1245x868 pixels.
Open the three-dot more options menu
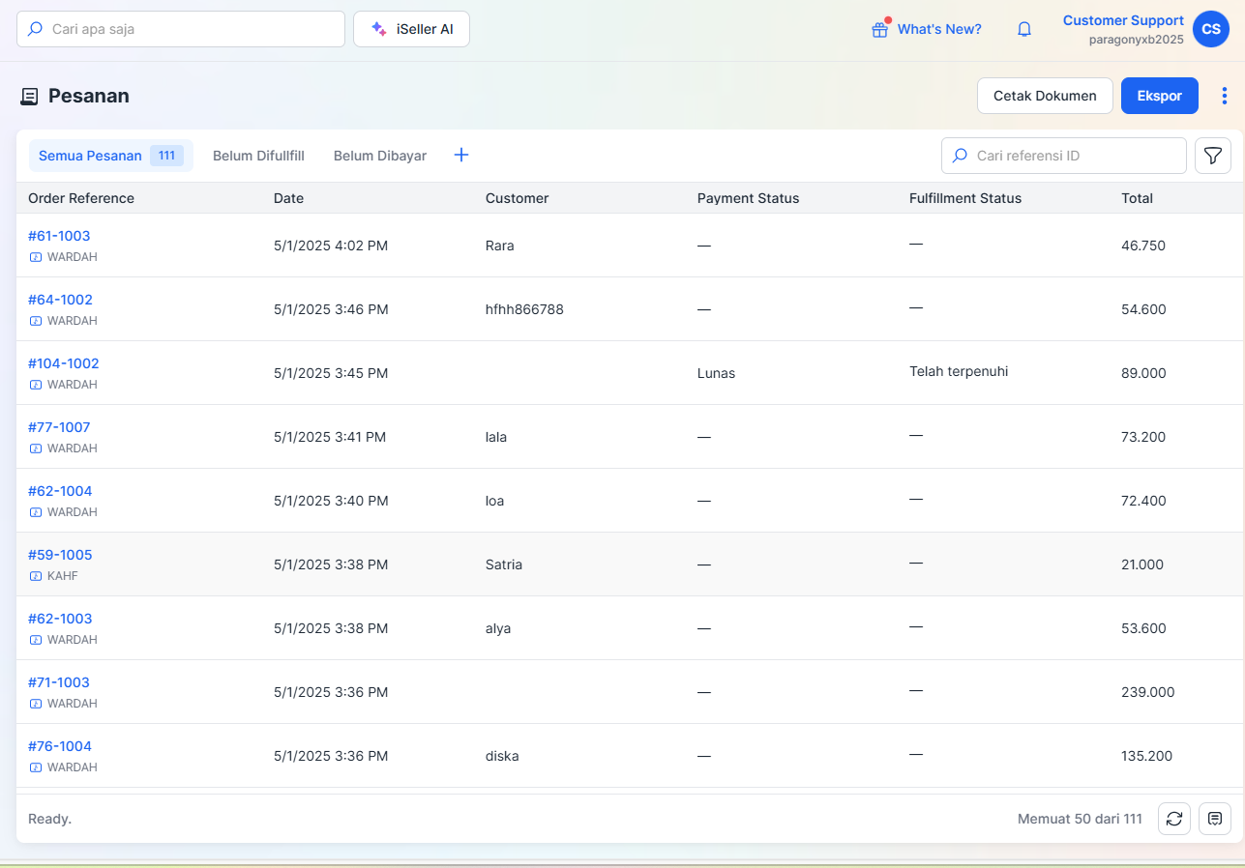1225,96
